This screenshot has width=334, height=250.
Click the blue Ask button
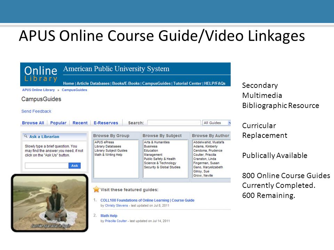click(x=74, y=166)
